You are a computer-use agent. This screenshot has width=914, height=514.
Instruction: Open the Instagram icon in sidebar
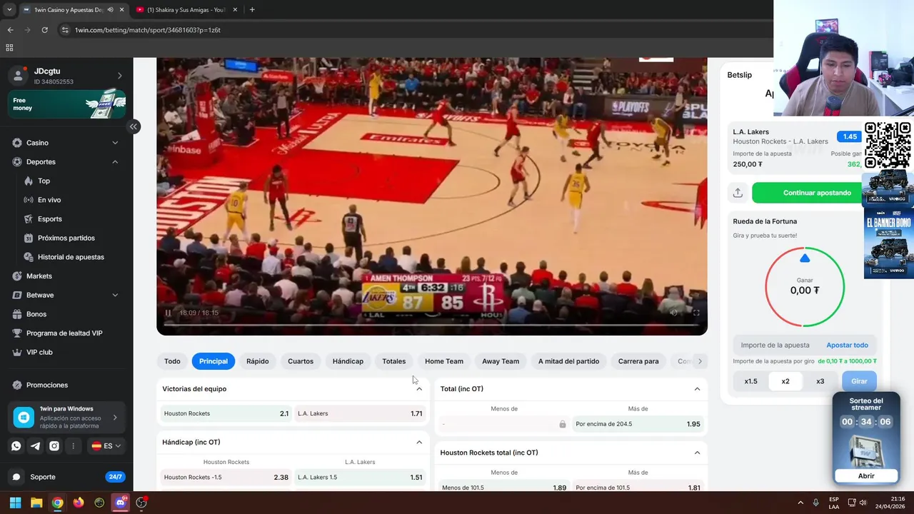pyautogui.click(x=54, y=445)
